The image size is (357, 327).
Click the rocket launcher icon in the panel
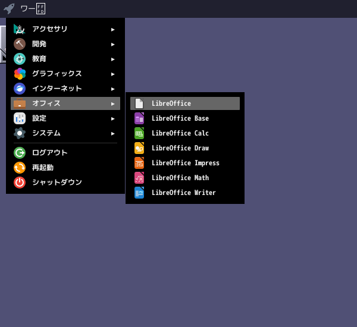9,9
